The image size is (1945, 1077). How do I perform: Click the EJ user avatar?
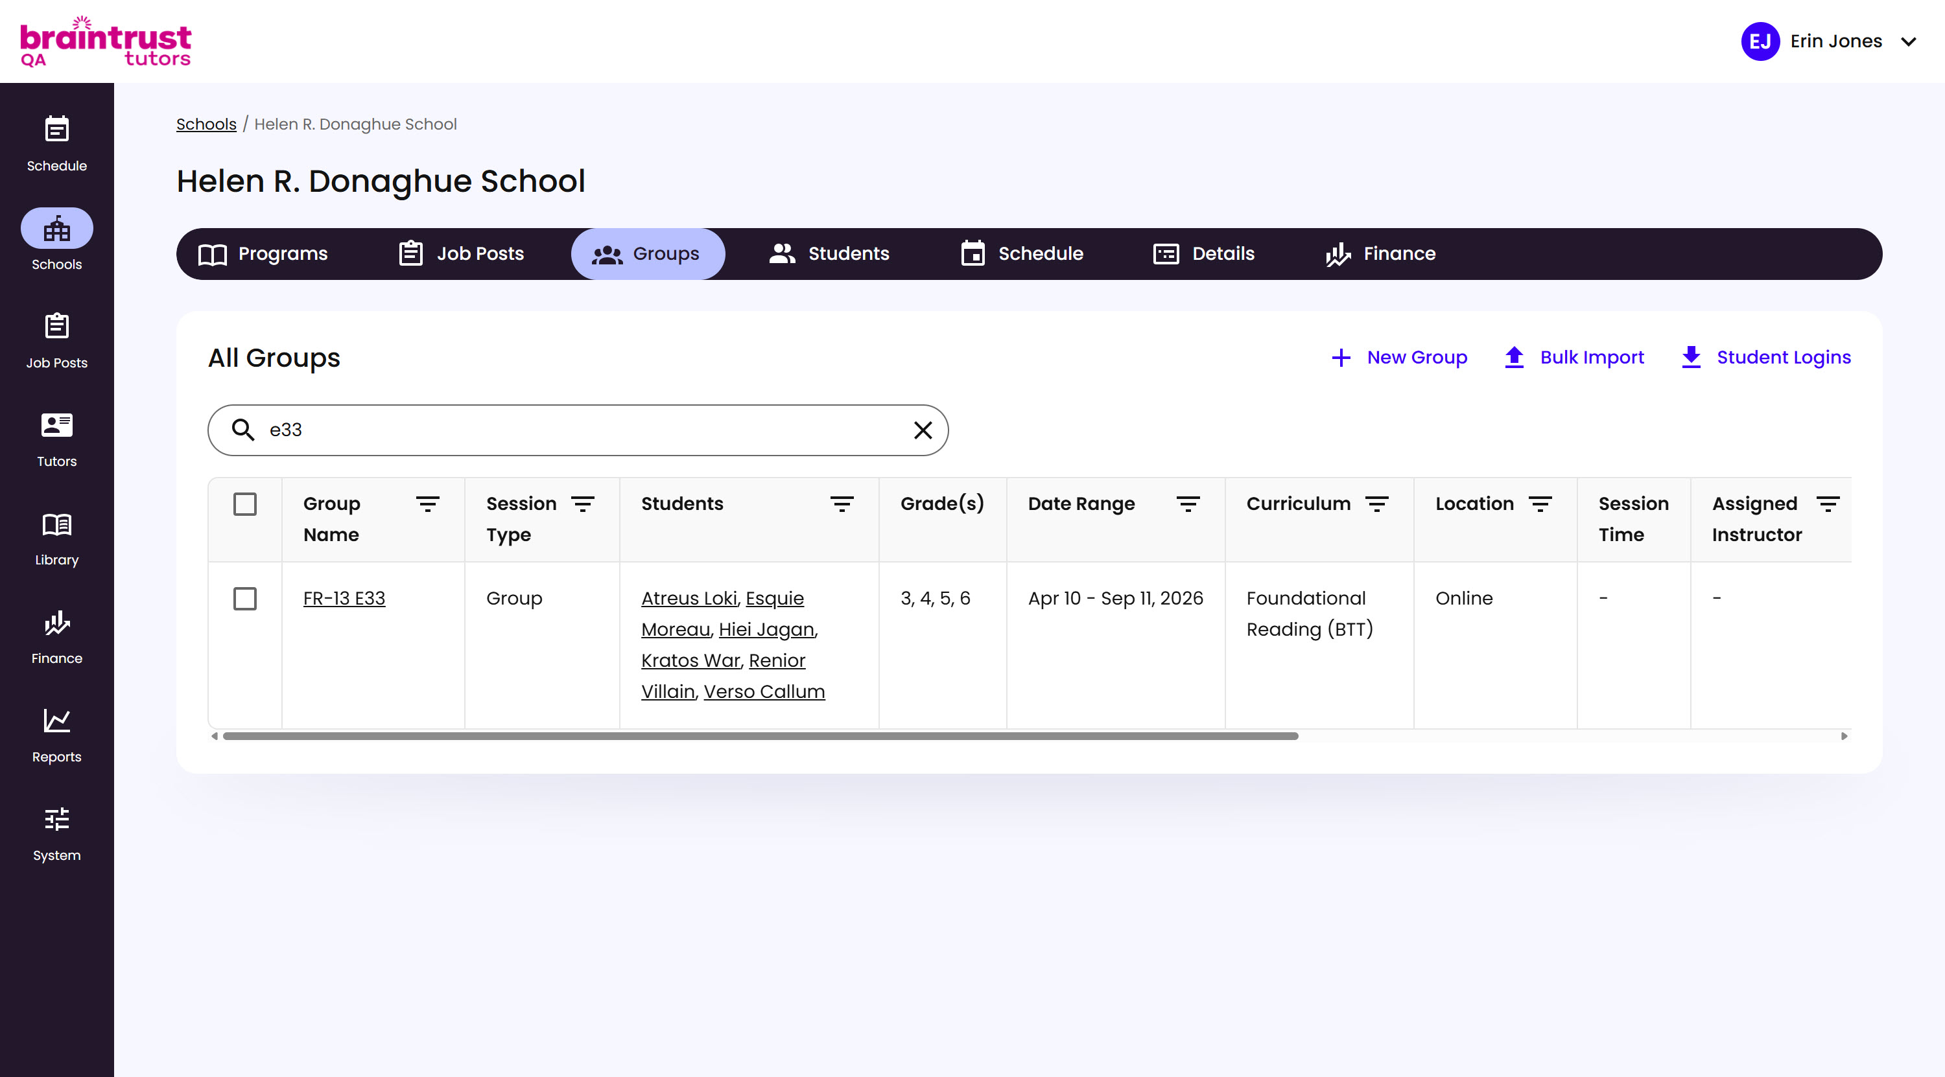pyautogui.click(x=1760, y=41)
